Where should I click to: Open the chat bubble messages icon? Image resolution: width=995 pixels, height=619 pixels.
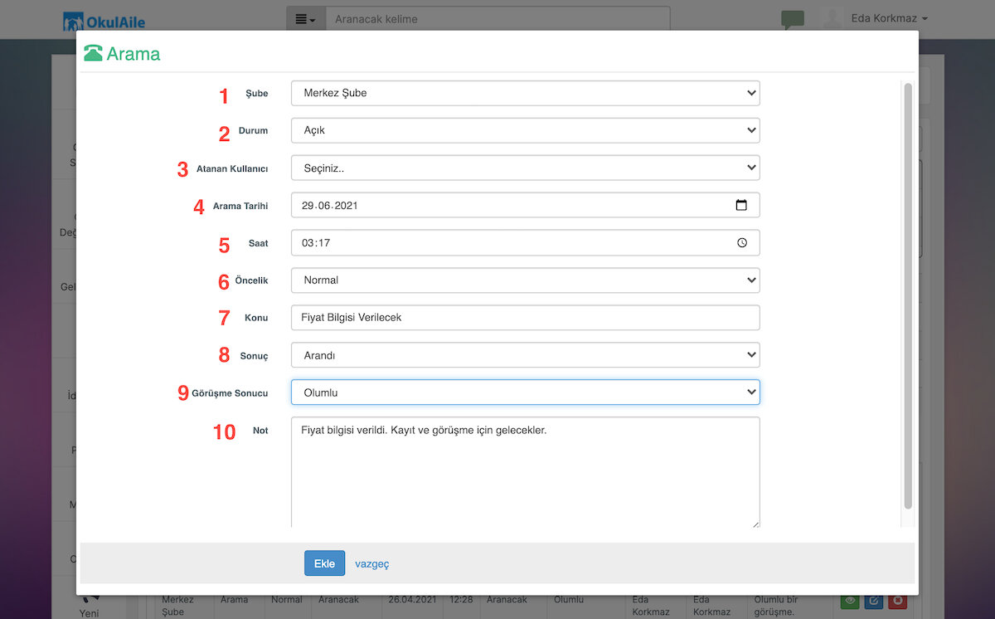(x=793, y=20)
